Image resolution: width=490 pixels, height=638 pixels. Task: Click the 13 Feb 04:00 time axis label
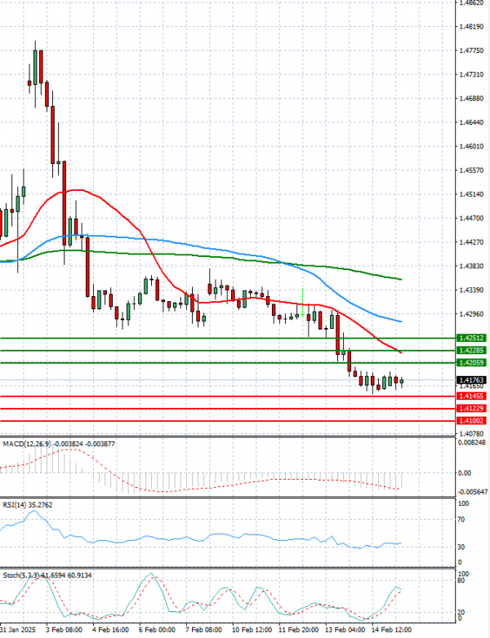343,630
